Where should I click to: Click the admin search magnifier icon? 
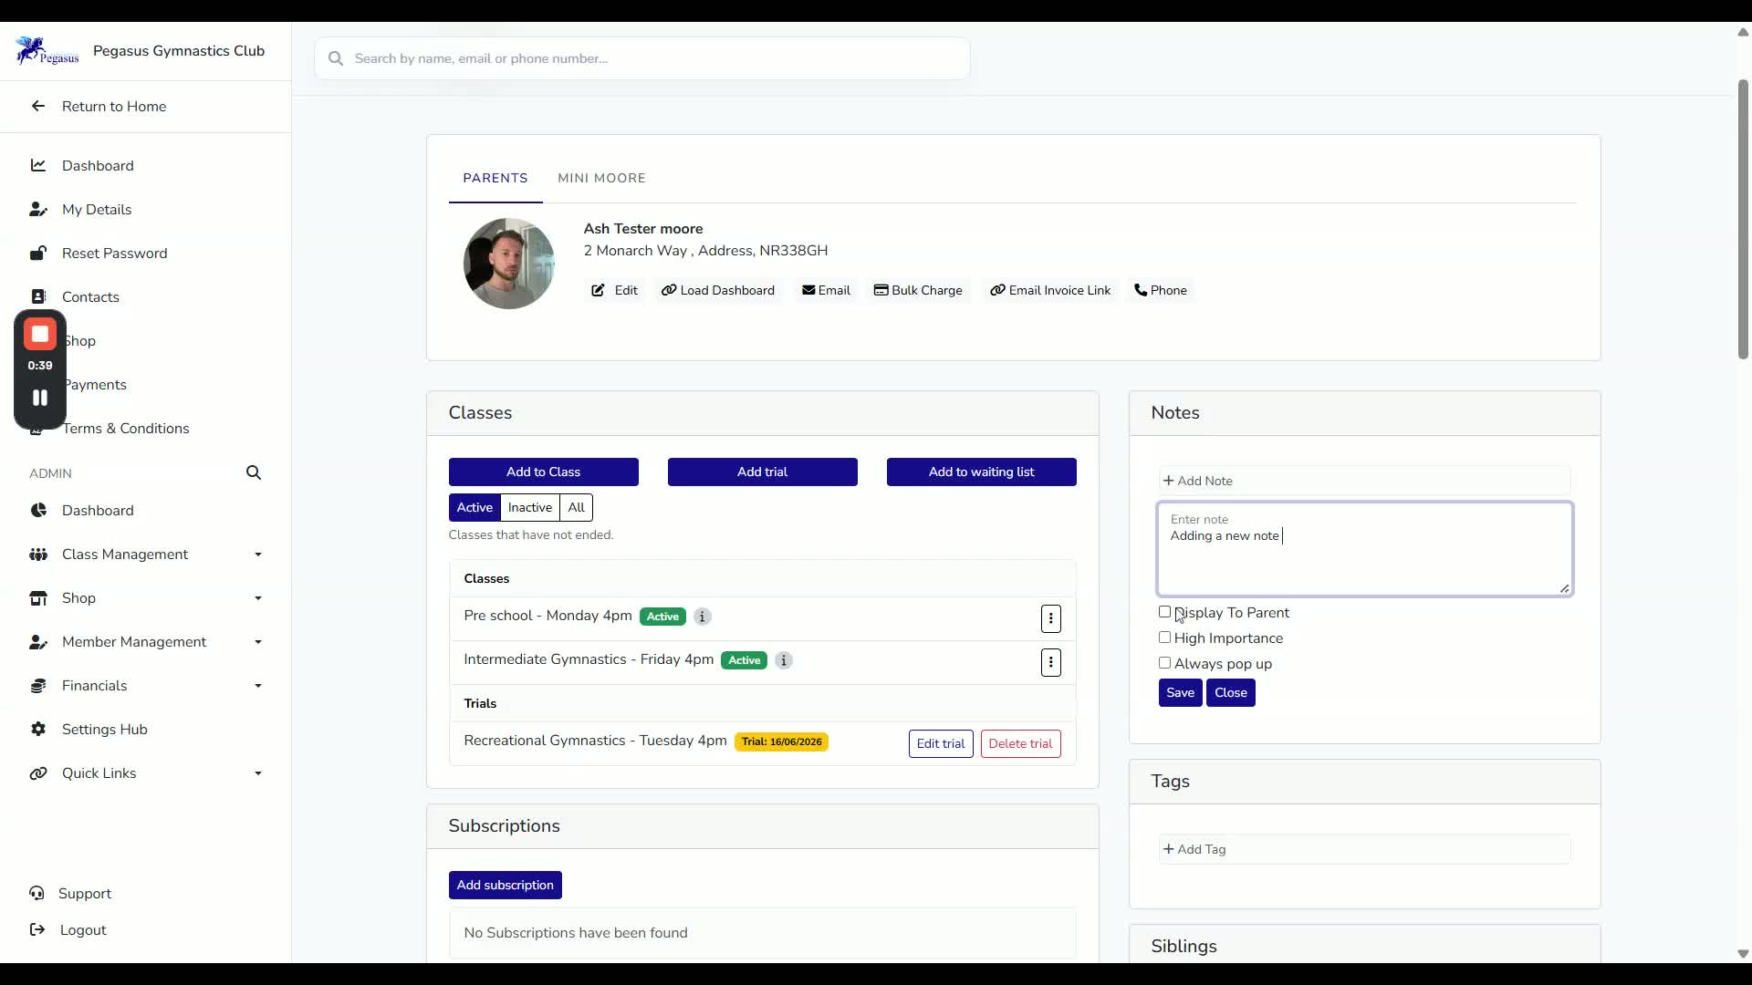(x=254, y=472)
